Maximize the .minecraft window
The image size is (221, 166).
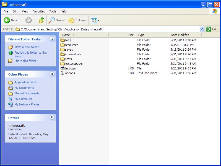coord(210,5)
